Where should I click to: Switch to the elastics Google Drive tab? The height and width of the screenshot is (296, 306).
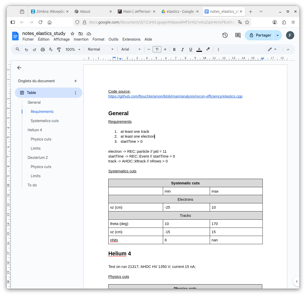point(180,11)
